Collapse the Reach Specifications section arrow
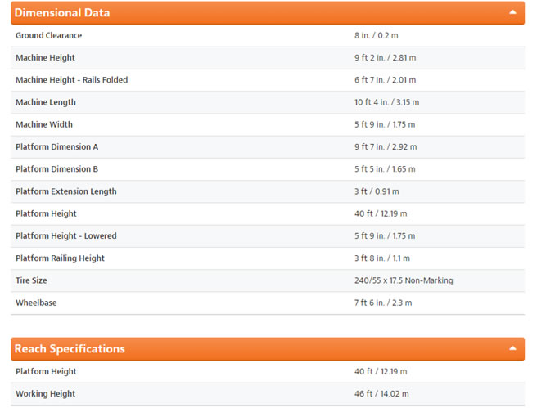This screenshot has width=537, height=408. tap(512, 348)
